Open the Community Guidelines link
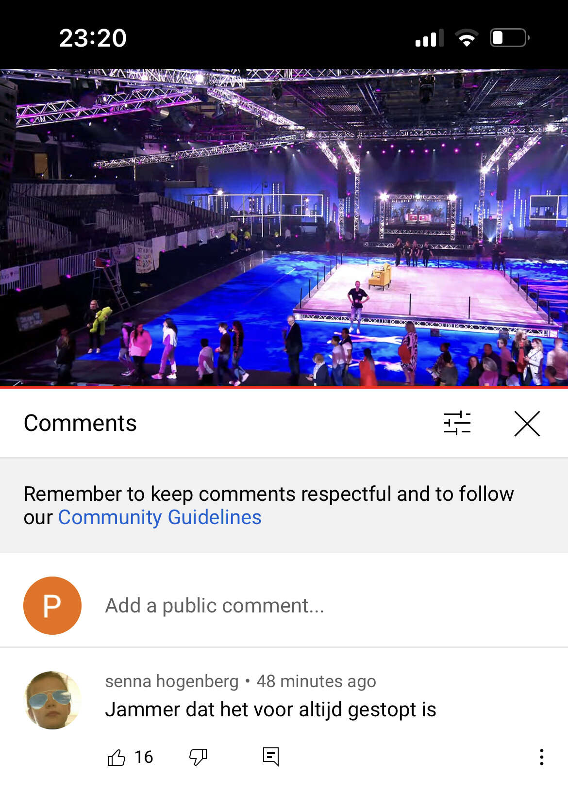Screen dimensions: 568x792 (160, 517)
